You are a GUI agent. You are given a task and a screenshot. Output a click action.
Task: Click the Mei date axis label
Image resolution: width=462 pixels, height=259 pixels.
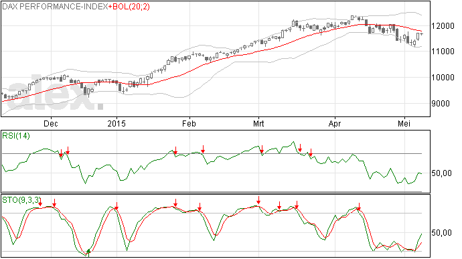pyautogui.click(x=404, y=123)
